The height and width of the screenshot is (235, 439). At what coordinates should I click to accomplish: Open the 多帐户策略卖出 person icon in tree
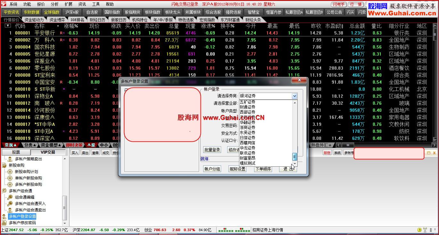[x=10, y=159]
